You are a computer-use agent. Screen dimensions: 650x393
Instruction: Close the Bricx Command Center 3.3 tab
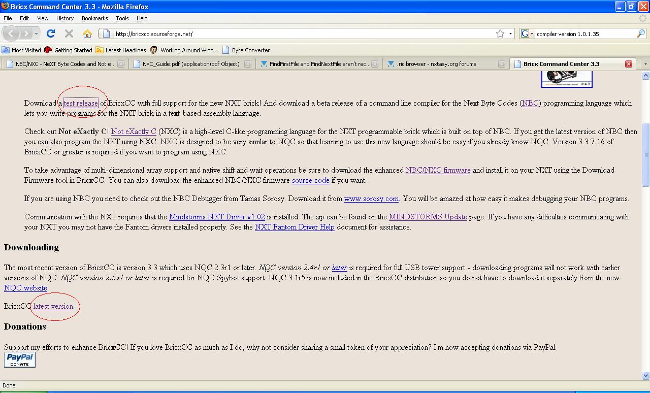pyautogui.click(x=629, y=64)
